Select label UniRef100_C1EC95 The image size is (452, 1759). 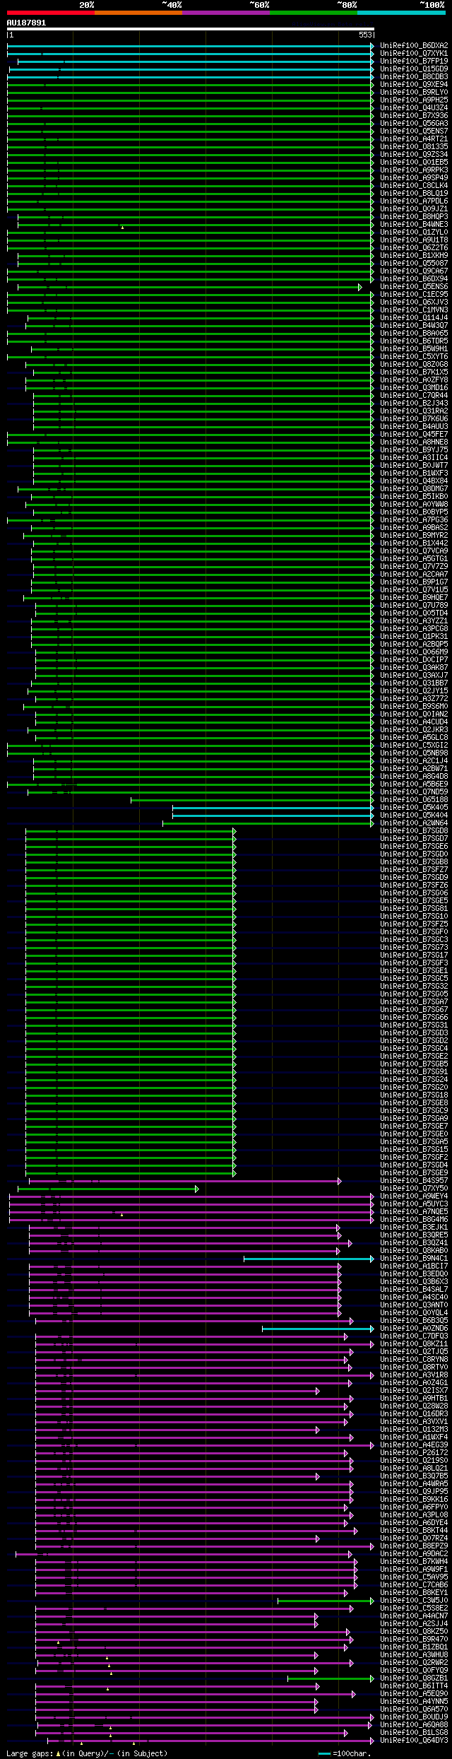[x=414, y=294]
